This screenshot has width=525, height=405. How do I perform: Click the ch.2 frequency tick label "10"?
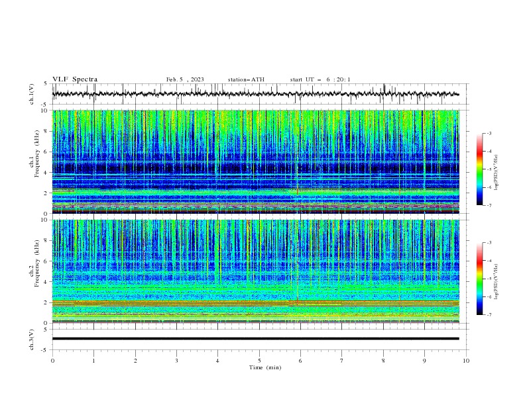point(44,220)
